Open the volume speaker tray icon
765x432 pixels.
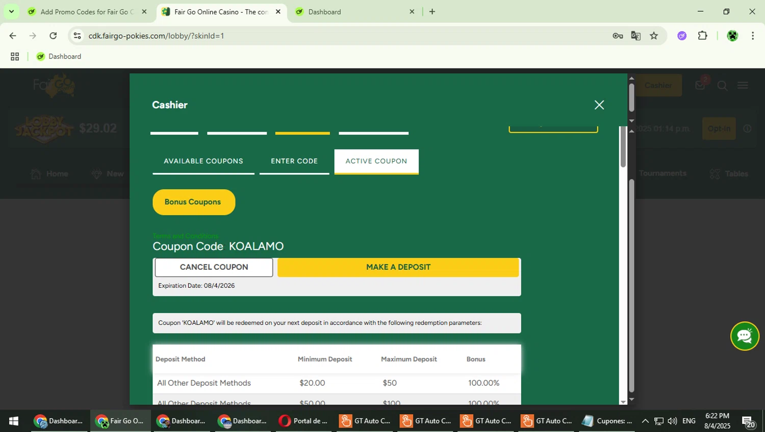672,421
